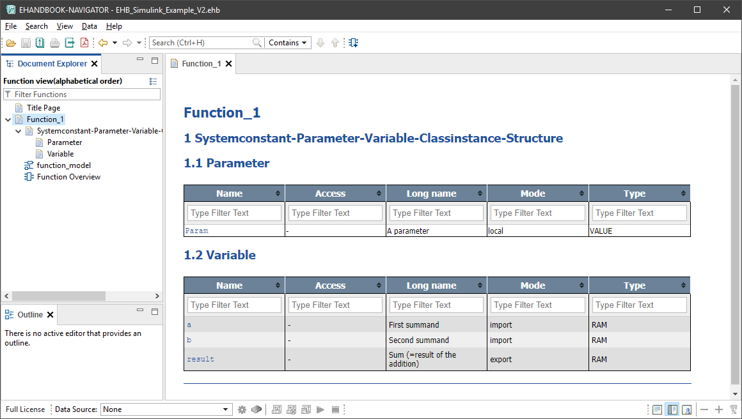Image resolution: width=742 pixels, height=419 pixels.
Task: Click the PDF export icon
Action: click(x=84, y=43)
